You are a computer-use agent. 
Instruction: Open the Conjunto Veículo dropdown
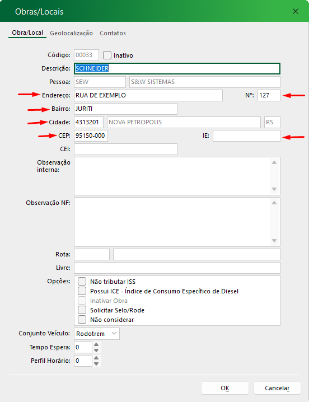pyautogui.click(x=97, y=334)
